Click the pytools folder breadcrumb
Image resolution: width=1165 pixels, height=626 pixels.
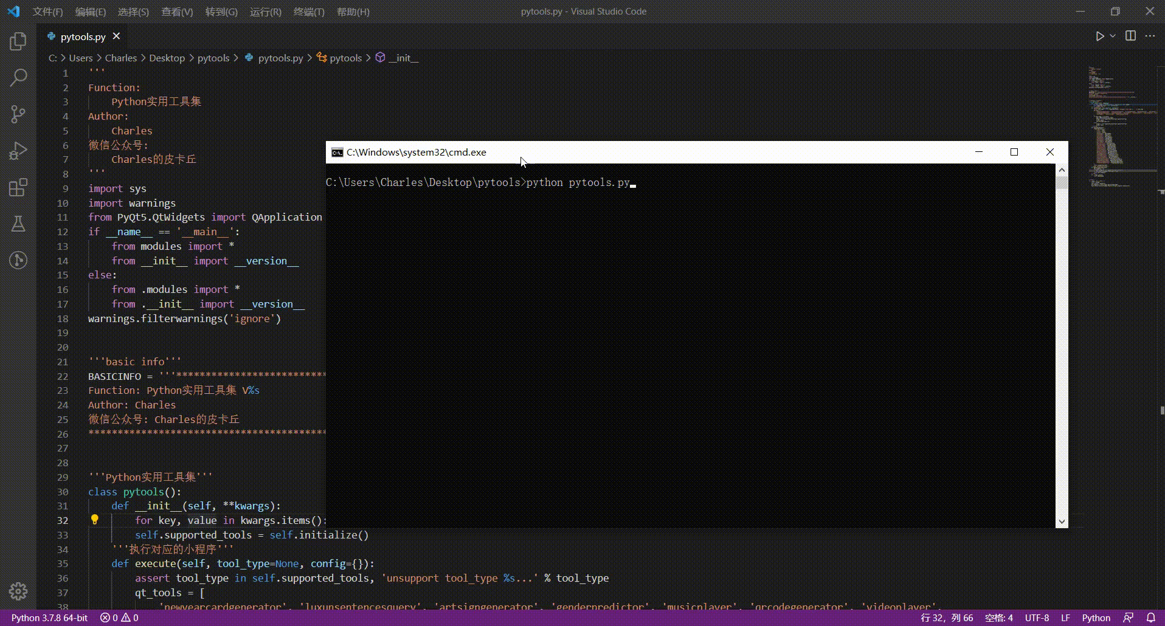click(x=213, y=58)
